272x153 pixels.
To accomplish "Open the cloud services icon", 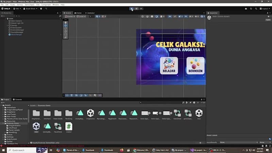I will tap(246, 9).
